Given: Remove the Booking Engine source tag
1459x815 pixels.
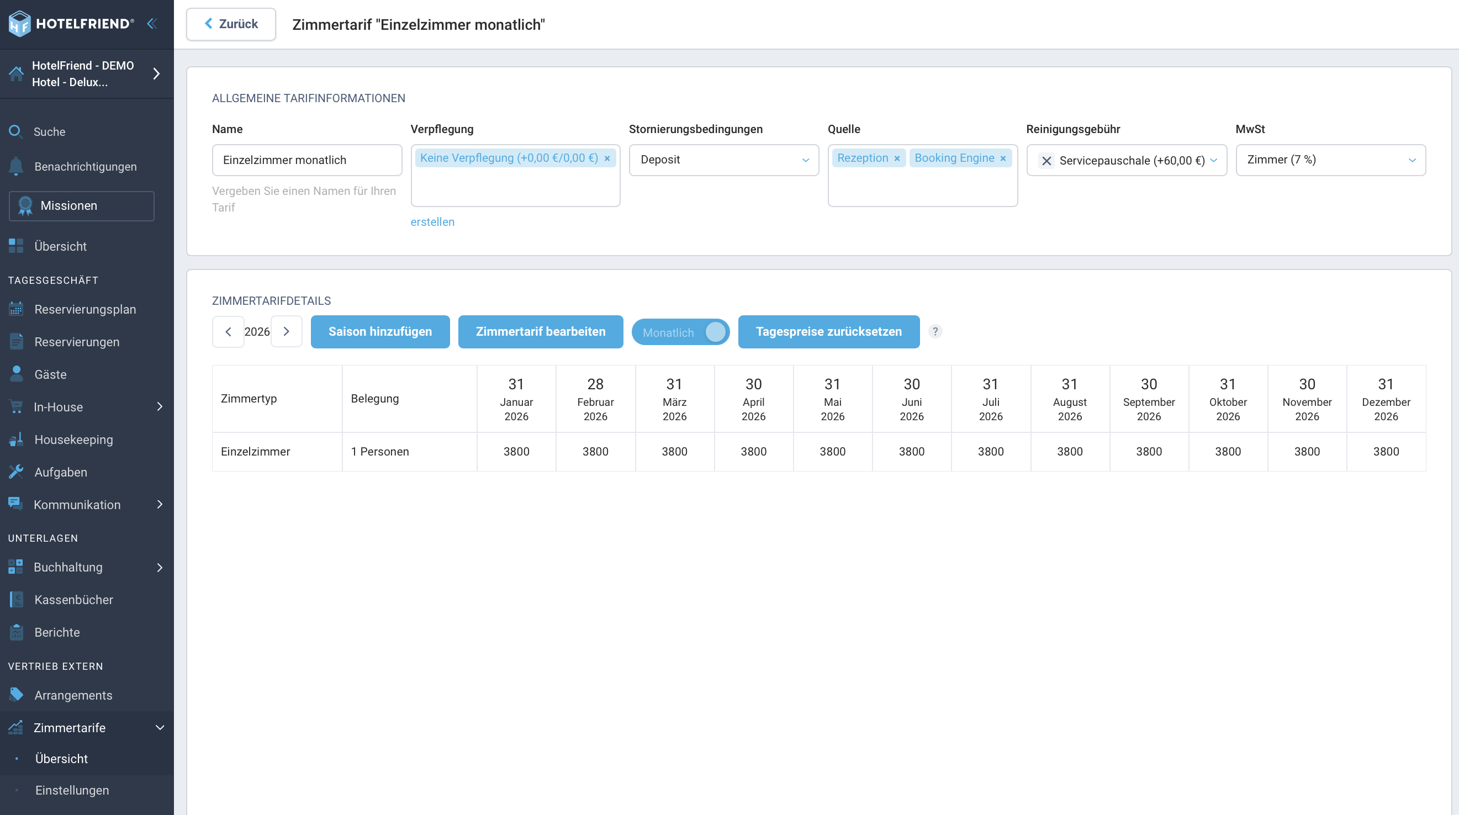Looking at the screenshot, I should 1003,158.
